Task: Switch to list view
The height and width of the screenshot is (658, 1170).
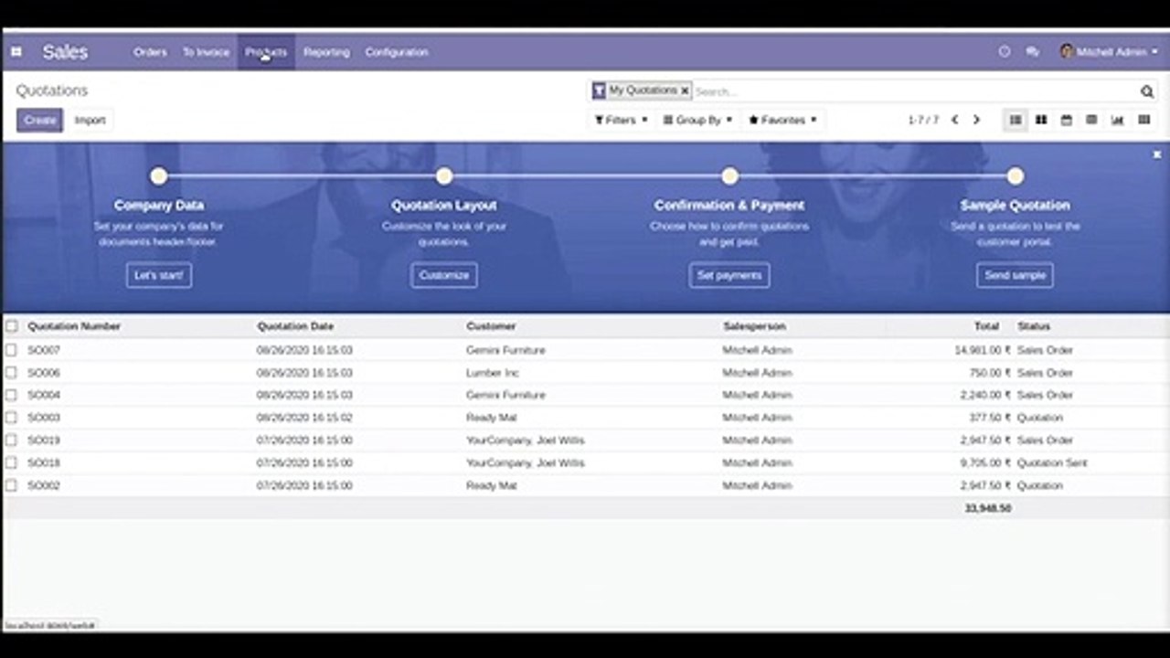Action: 1016,120
